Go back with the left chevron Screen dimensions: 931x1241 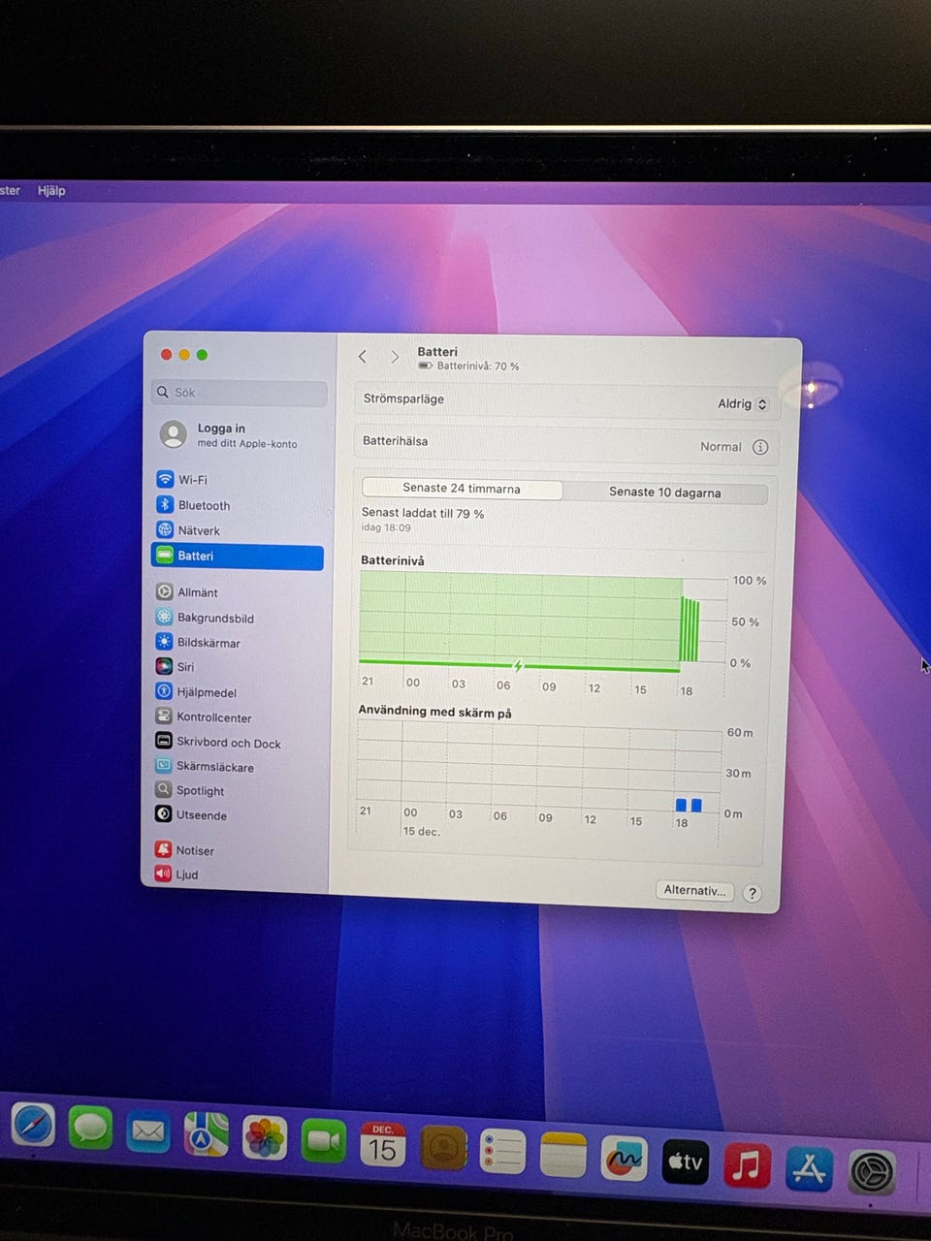coord(363,357)
